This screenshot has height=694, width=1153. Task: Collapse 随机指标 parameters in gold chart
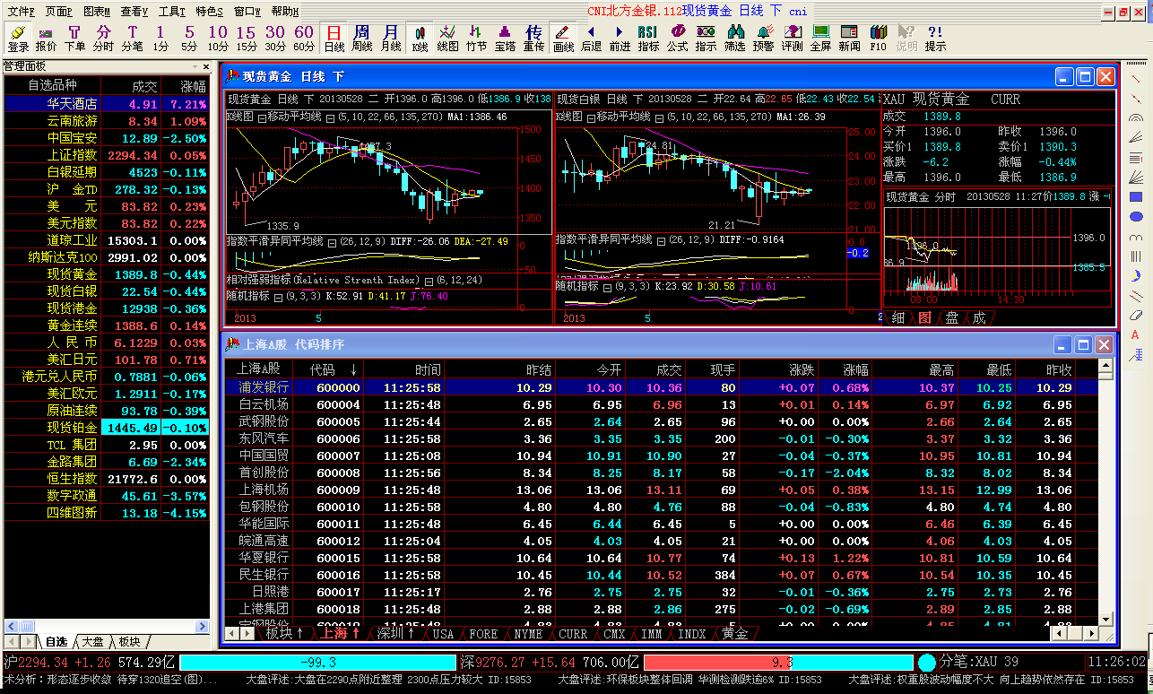pyautogui.click(x=278, y=297)
